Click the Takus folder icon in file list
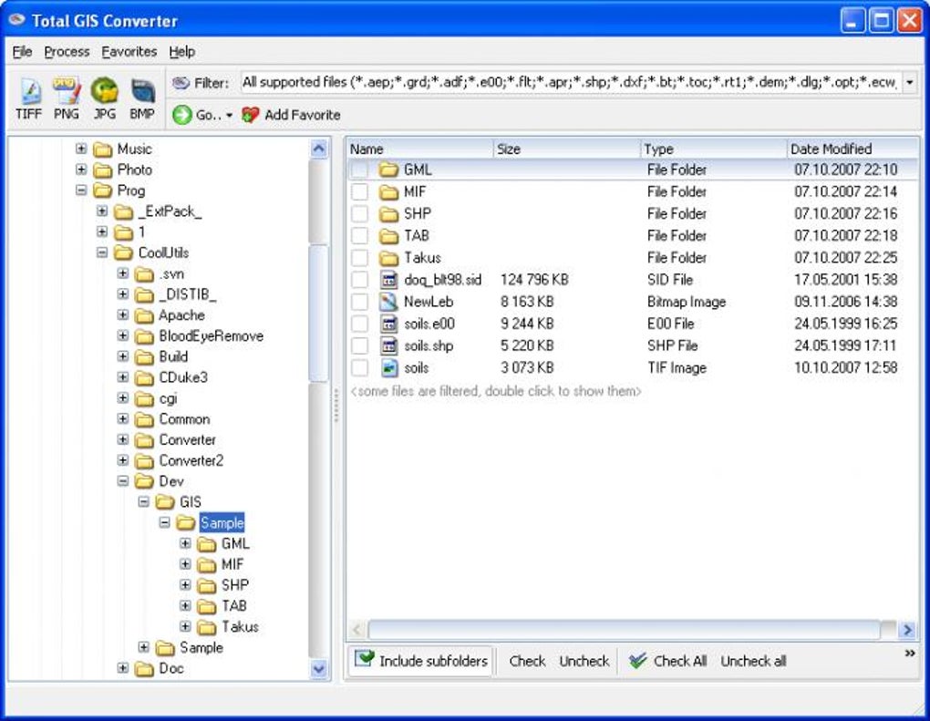This screenshot has height=721, width=930. (x=388, y=258)
